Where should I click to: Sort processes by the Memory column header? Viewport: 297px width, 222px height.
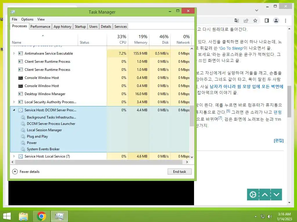[x=139, y=39]
